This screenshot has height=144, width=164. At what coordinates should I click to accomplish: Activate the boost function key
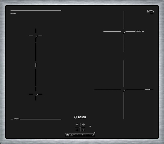[88, 135]
